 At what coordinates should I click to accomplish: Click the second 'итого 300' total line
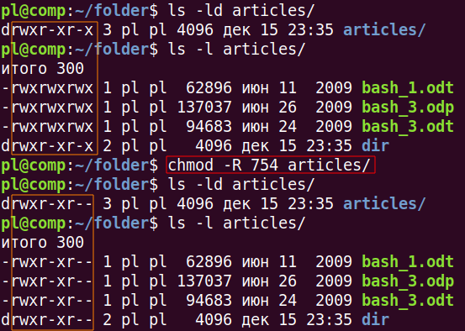pyautogui.click(x=43, y=243)
